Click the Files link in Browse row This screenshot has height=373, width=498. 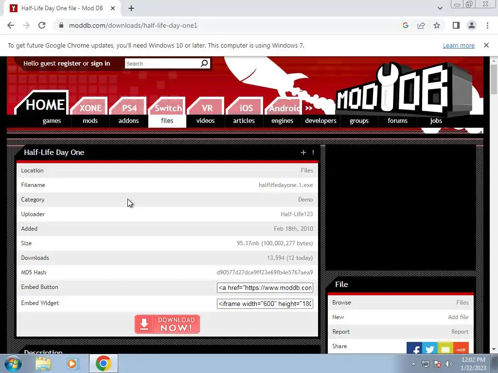click(x=462, y=302)
